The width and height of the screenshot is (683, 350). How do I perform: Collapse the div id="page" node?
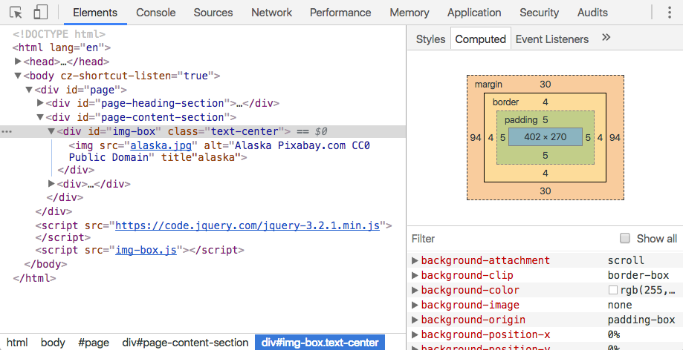click(29, 90)
